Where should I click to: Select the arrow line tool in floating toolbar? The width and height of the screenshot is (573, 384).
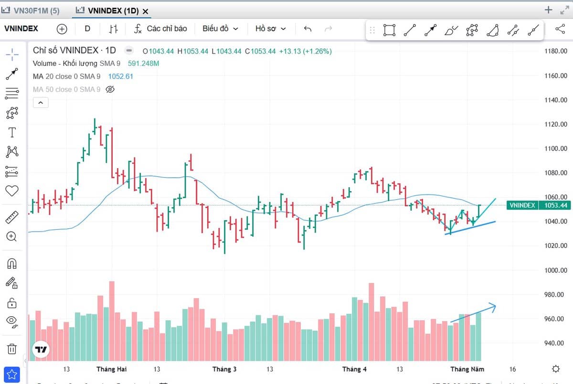(430, 31)
